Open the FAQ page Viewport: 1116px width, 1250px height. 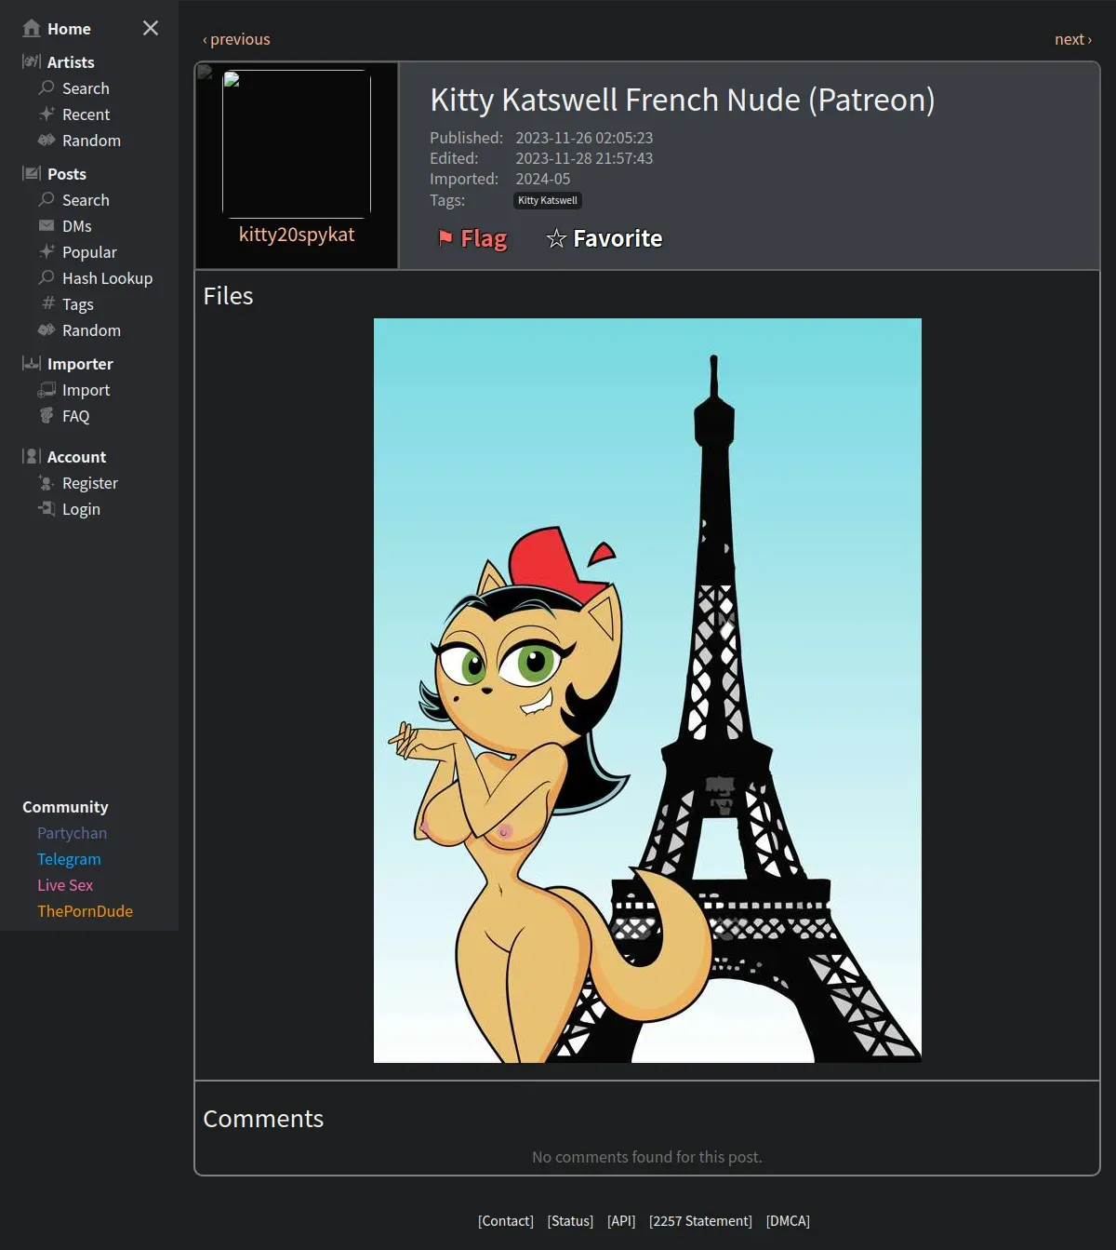[x=75, y=416]
